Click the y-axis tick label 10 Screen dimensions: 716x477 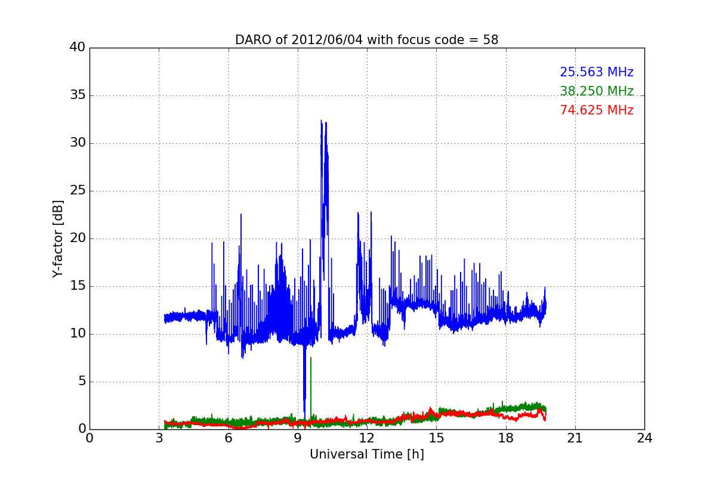point(78,334)
